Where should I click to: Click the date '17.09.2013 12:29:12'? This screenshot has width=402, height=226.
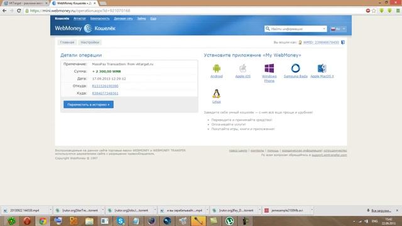pos(109,78)
